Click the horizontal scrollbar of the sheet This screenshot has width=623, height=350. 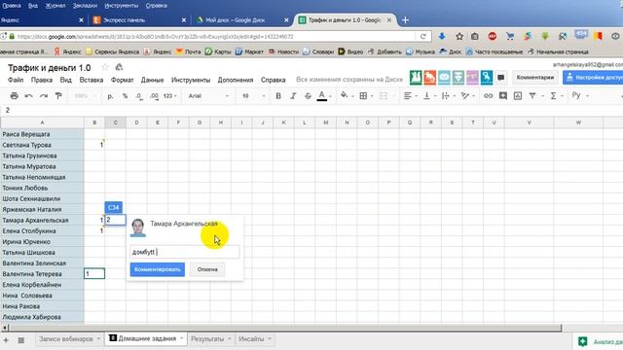coord(284,328)
